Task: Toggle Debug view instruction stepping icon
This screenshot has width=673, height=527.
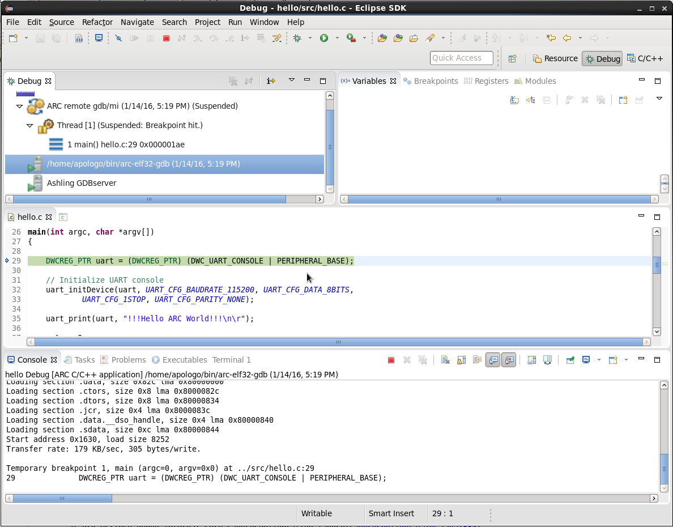Action: tap(271, 80)
